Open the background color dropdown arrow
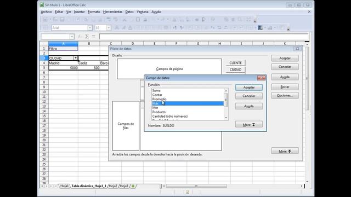Screen dimensions: 351x197 click(265, 28)
